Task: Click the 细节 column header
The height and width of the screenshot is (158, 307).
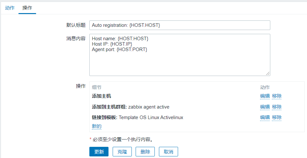Action: (97, 87)
